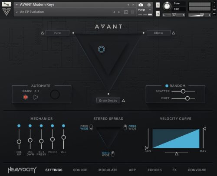Click the velocity MAX arrow handle
Viewport: 217px width, 176px height.
pyautogui.click(x=204, y=128)
